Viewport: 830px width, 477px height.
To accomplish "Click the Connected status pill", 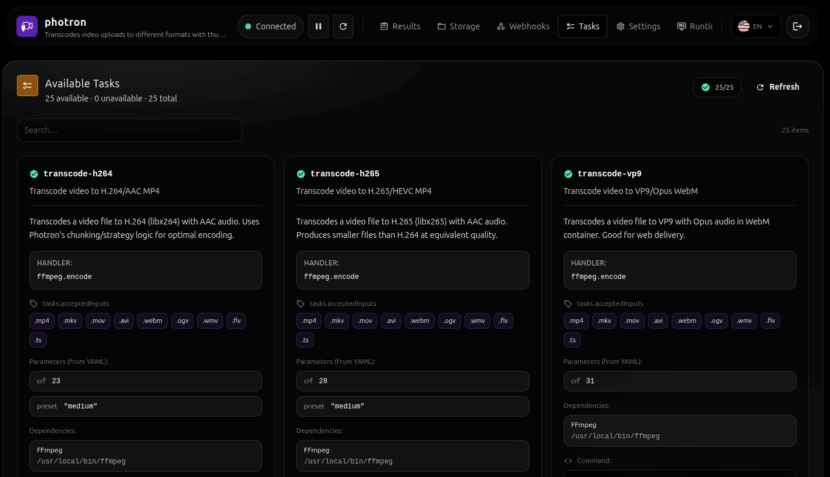I will [x=270, y=26].
